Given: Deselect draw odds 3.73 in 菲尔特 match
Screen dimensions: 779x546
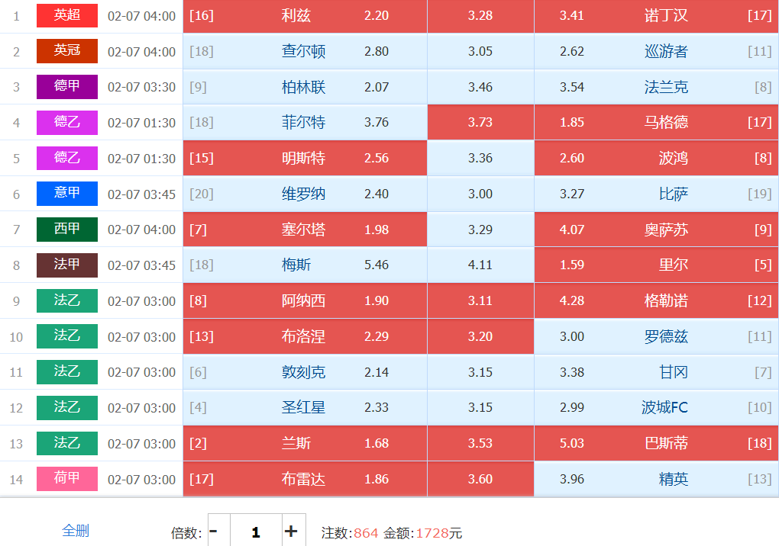Looking at the screenshot, I should (480, 123).
